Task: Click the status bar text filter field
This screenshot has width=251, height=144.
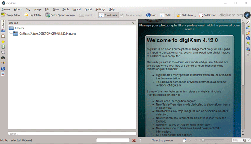Action: pos(113,140)
